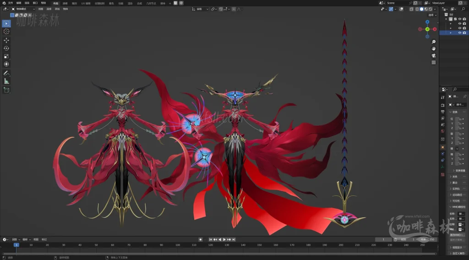
Task: Select the Select Box tool
Action: click(x=6, y=23)
